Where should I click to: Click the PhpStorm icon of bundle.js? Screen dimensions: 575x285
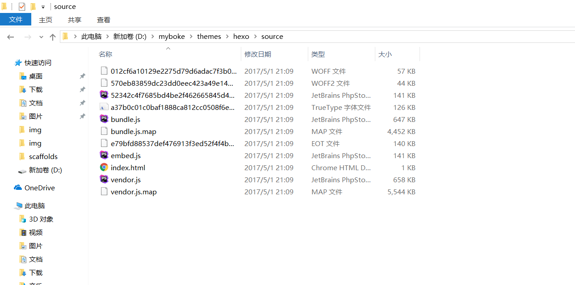point(104,119)
